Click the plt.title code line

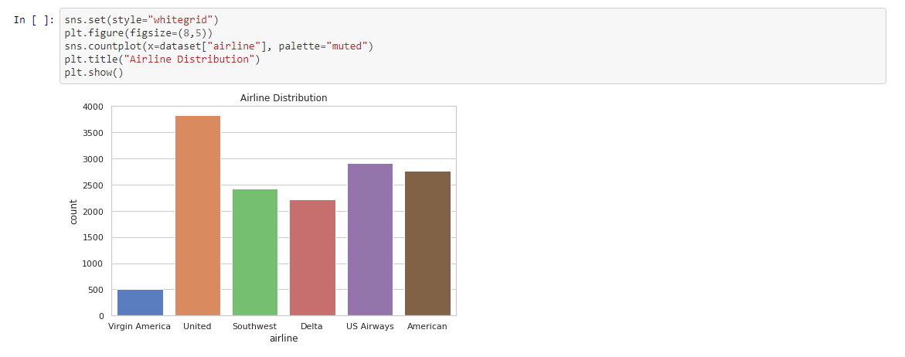[x=162, y=59]
